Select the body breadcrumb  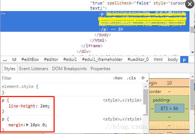click(x=173, y=59)
